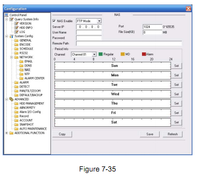Click the Set button for Tue
The width and height of the screenshot is (197, 176).
[176, 85]
